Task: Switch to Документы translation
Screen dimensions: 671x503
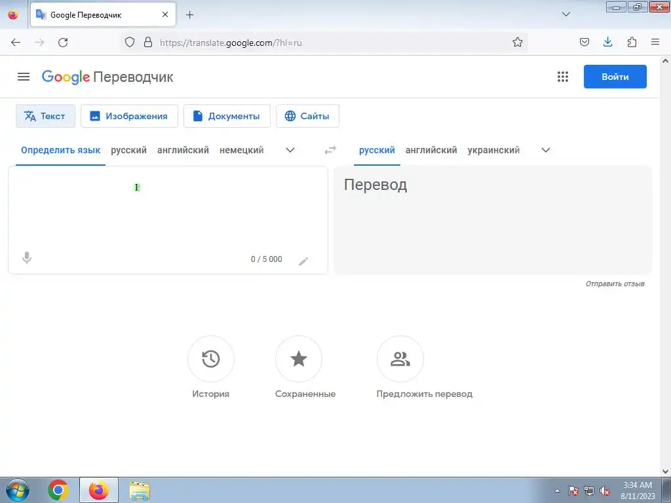Action: point(227,116)
